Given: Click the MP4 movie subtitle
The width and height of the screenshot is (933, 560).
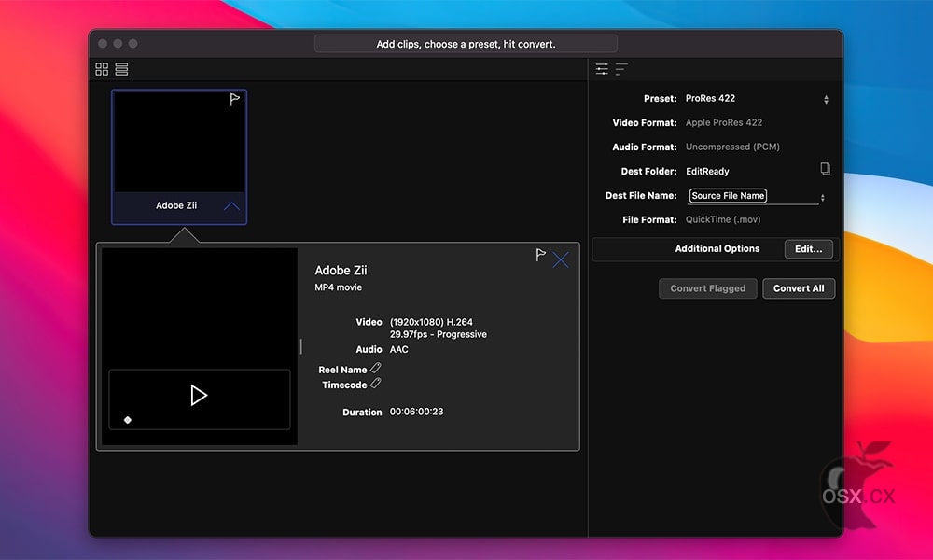Looking at the screenshot, I should click(338, 287).
